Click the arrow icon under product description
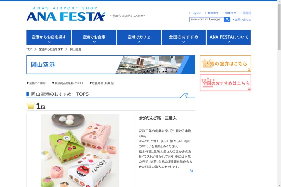The width and height of the screenshot is (281, 187). tap(191, 171)
